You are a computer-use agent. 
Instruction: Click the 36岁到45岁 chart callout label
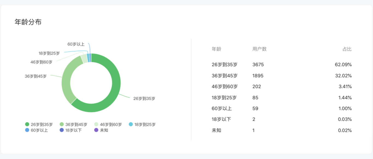tap(36, 76)
